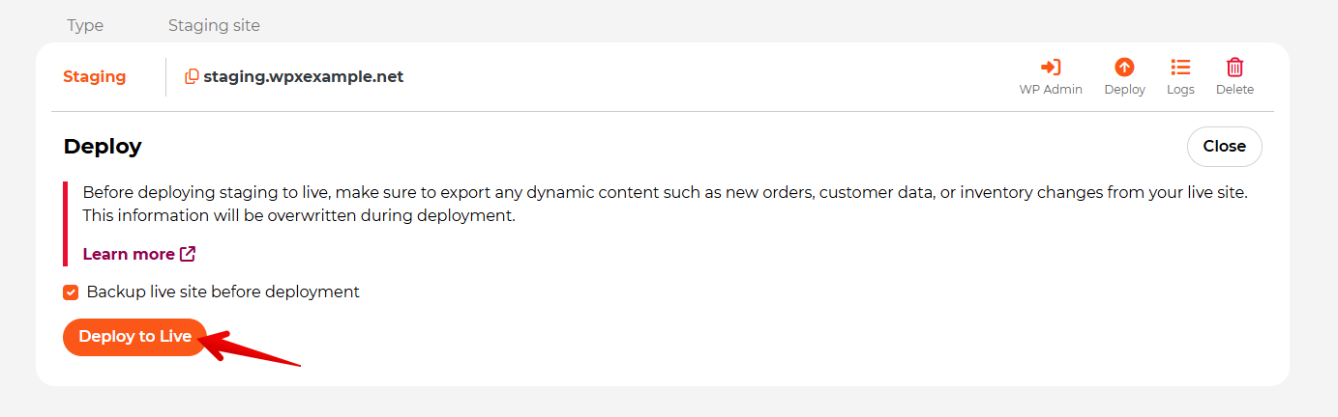This screenshot has width=1338, height=417.
Task: Click the Deploy to Live button
Action: click(x=135, y=337)
